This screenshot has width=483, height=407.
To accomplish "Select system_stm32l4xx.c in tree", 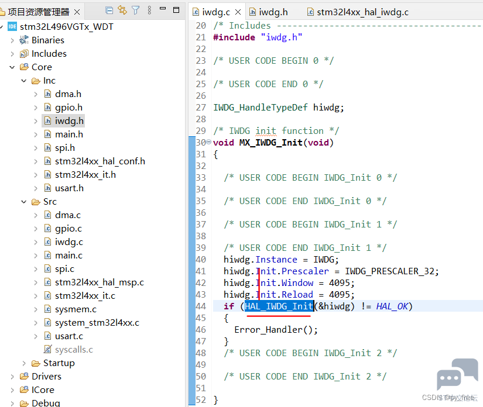I will click(97, 323).
